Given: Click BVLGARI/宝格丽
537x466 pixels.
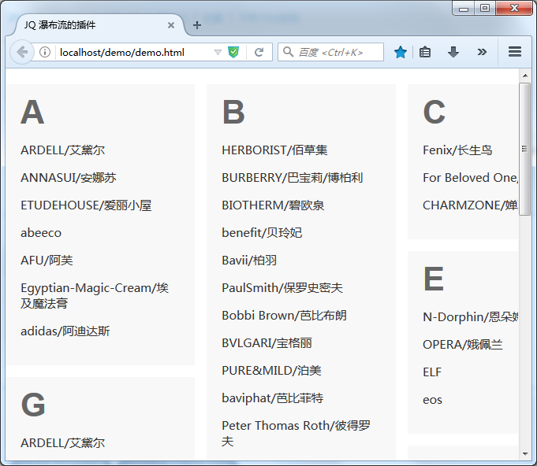Looking at the screenshot, I should pyautogui.click(x=267, y=343).
